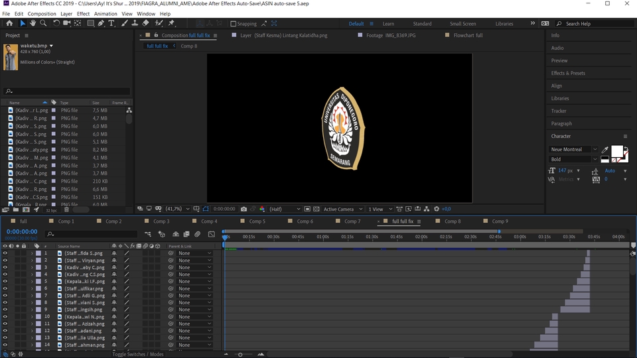Hide layer 1 Staff ...fida S.png
The image size is (637, 358).
pos(5,253)
